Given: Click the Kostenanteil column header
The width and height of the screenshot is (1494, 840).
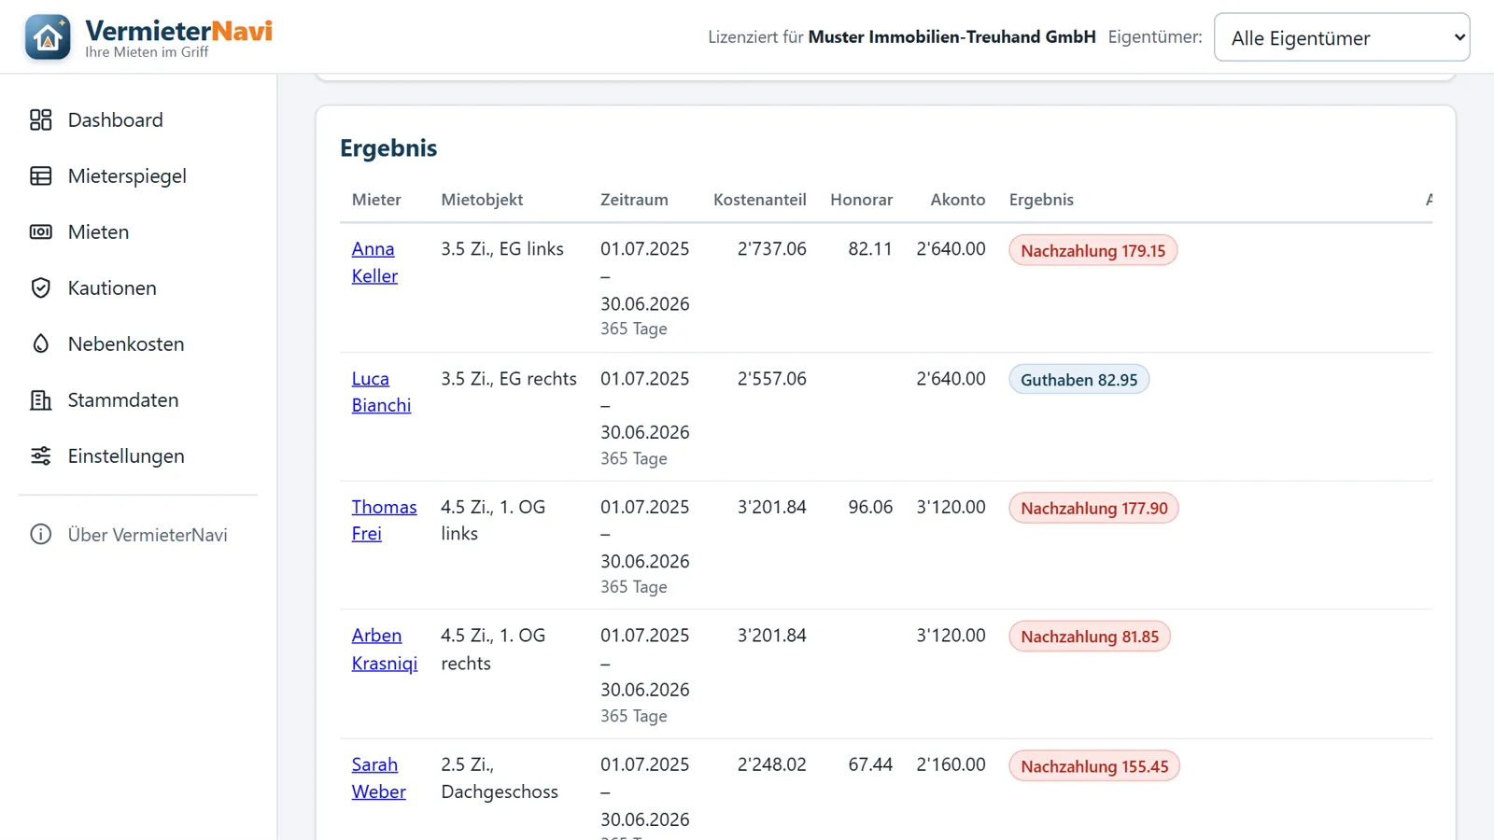Looking at the screenshot, I should tap(759, 200).
